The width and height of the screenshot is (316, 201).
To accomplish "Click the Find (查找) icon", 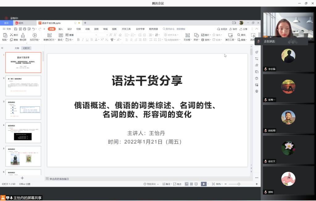I will point(241,35).
